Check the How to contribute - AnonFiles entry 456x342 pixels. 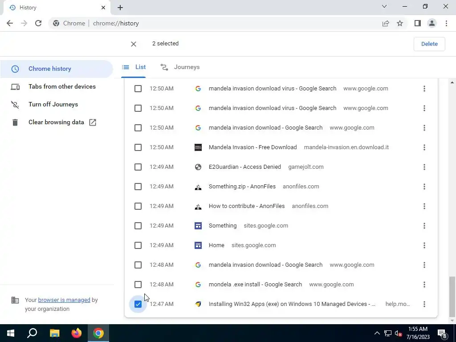click(x=138, y=206)
